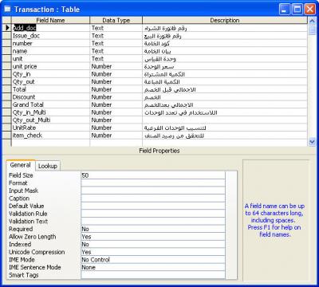Image resolution: width=319 pixels, height=287 pixels.
Task: Select the unit field name cell
Action: [50, 59]
